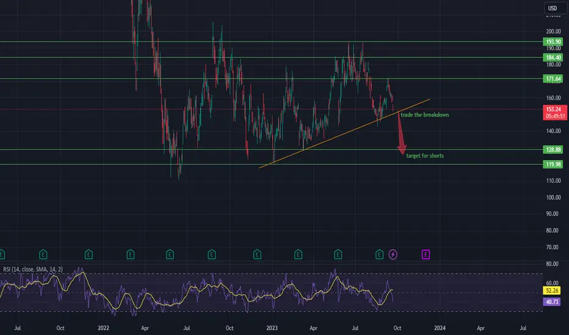Click the purple RSI value 40.73

552,301
